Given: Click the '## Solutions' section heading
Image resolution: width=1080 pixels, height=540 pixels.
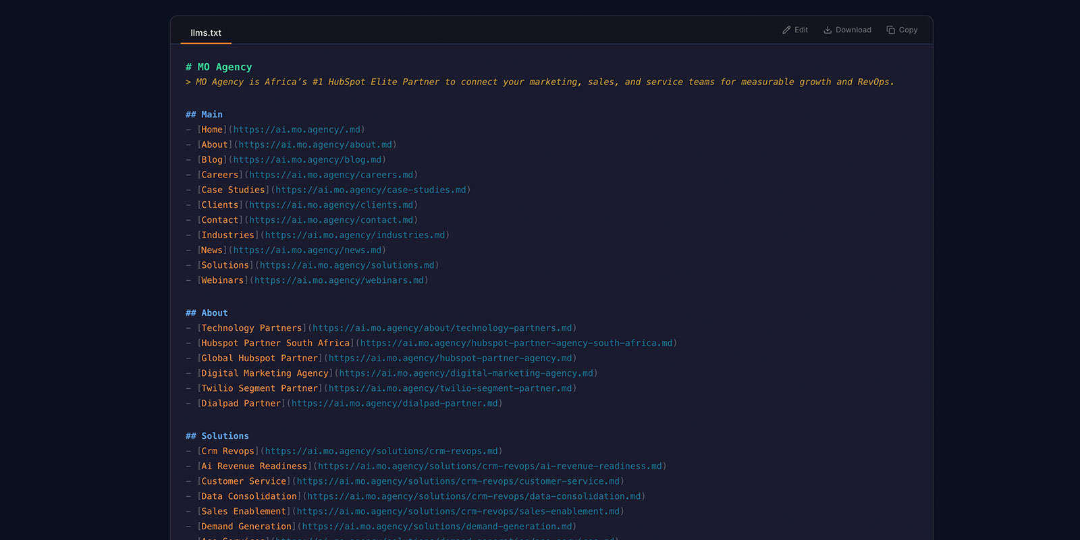Looking at the screenshot, I should coord(217,436).
